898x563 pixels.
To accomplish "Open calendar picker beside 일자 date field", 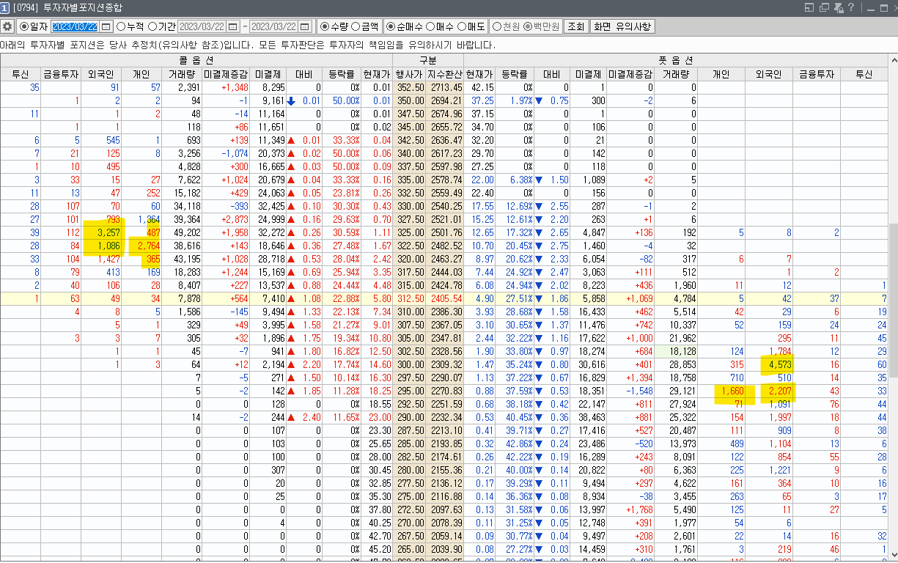I will tap(106, 26).
